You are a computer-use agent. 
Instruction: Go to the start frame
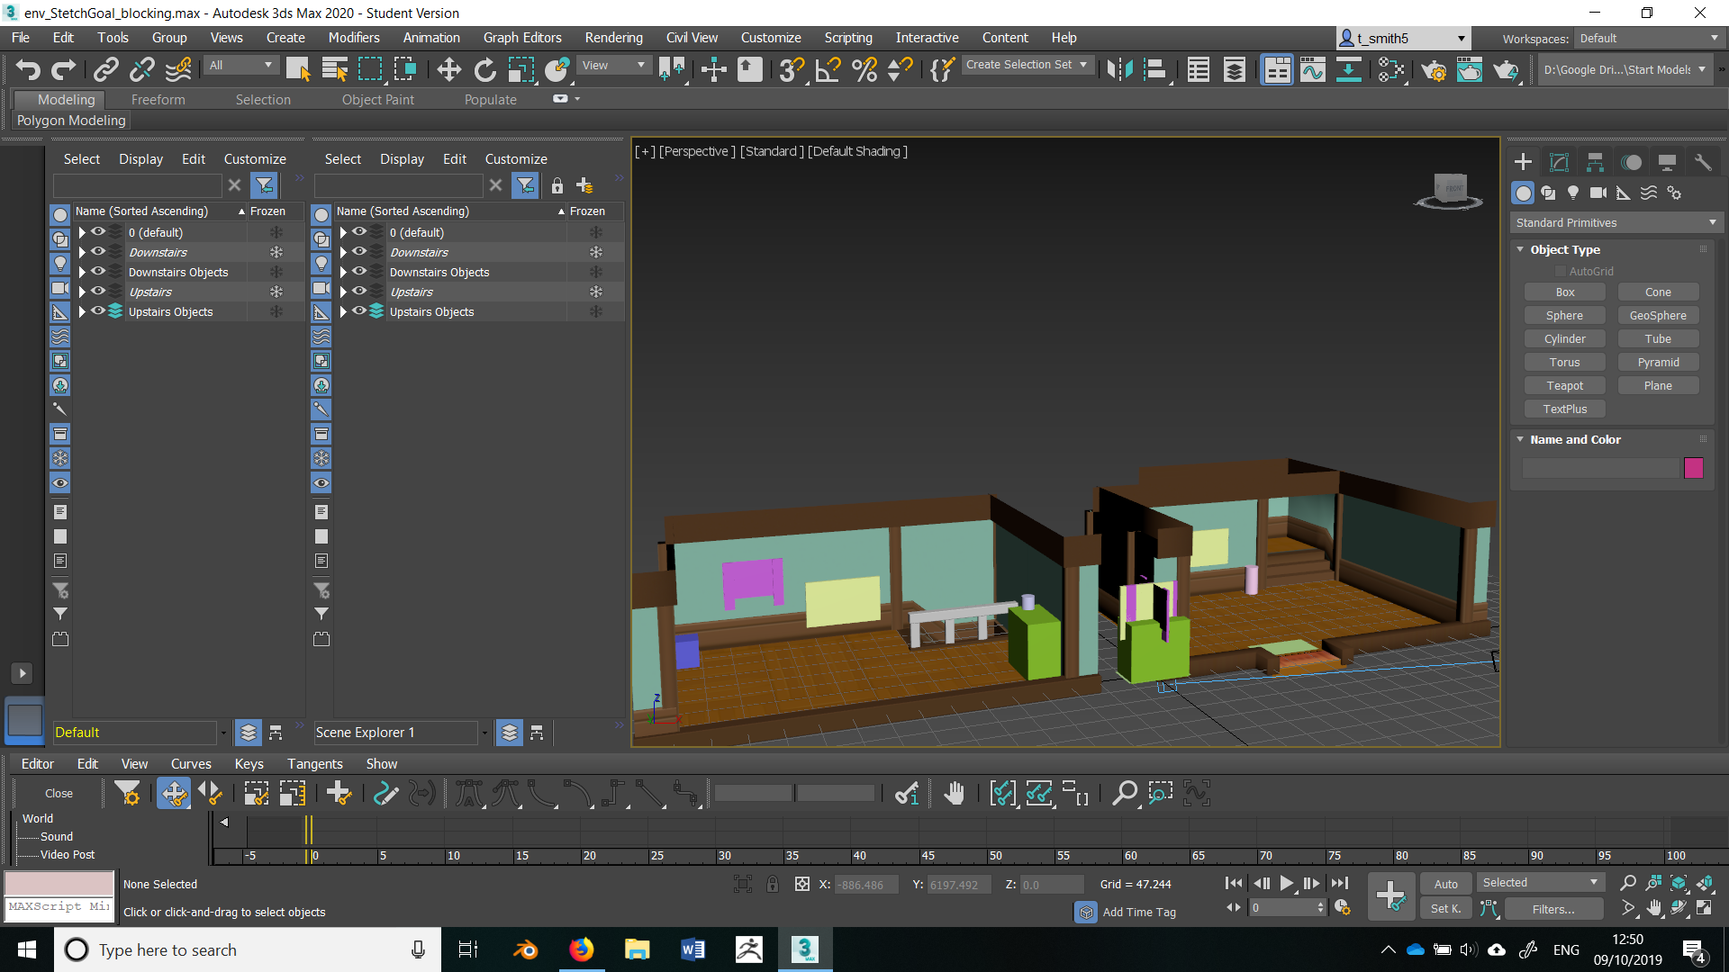(x=1234, y=884)
